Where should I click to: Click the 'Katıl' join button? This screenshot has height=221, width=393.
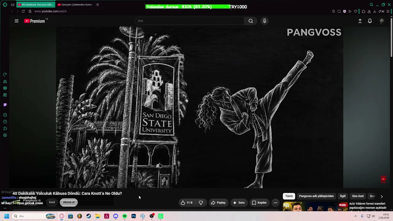pos(52,202)
